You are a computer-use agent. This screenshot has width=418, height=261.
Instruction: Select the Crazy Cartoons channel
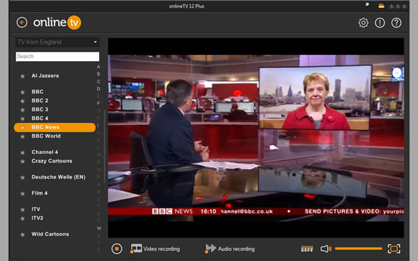[52, 161]
